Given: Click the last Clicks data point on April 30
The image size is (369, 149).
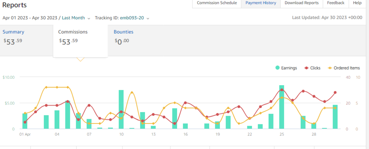Looking at the screenshot, I should (335, 93).
